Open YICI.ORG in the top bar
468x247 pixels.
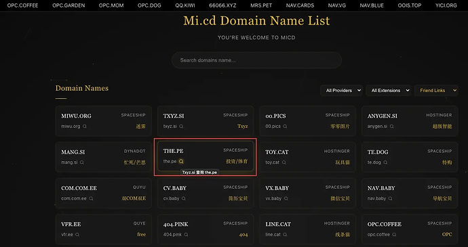pos(446,5)
